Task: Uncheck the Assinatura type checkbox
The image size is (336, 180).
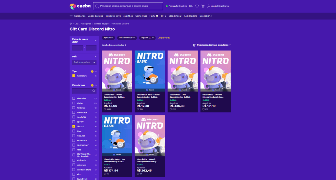Action: click(73, 76)
